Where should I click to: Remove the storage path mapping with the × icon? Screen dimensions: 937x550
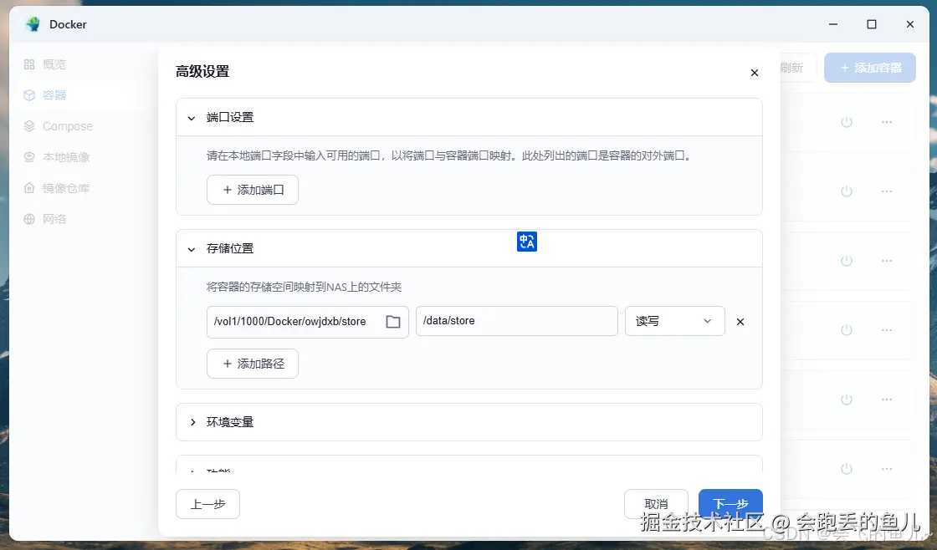coord(740,321)
